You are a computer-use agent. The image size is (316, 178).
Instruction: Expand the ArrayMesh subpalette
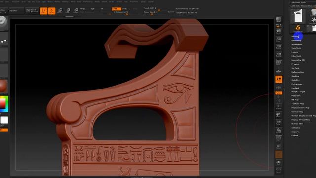297,44
